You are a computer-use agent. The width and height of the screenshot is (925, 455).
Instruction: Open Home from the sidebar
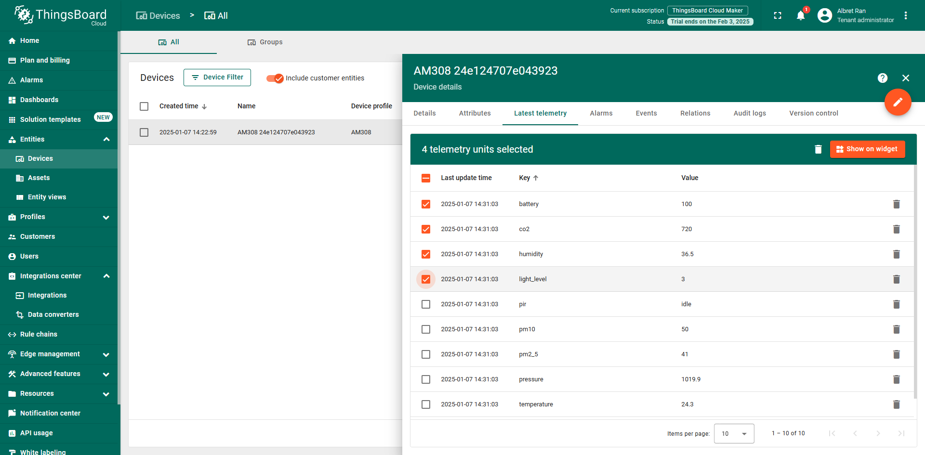[x=59, y=41]
